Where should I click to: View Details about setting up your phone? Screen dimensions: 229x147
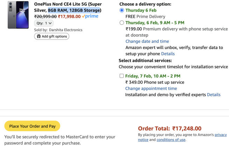(x=168, y=54)
